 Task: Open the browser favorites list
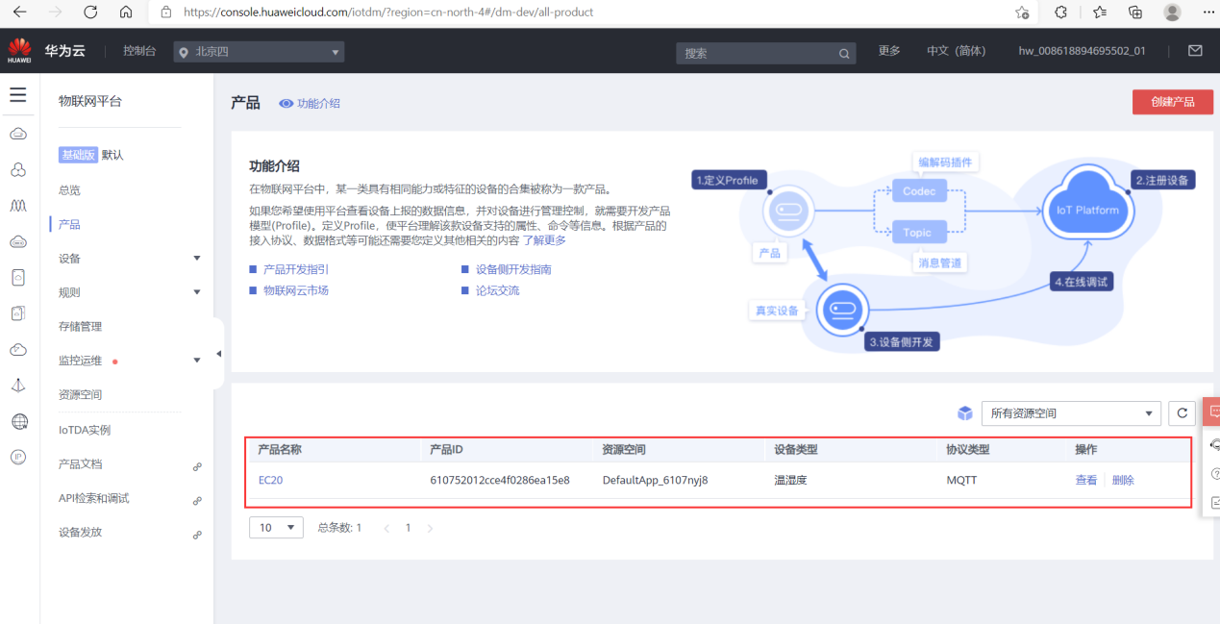pos(1099,12)
